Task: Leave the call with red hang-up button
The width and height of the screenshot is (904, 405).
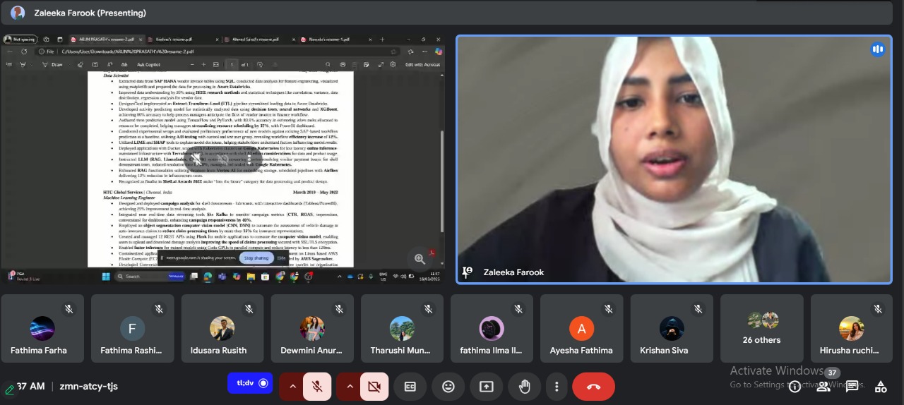Action: (x=593, y=387)
